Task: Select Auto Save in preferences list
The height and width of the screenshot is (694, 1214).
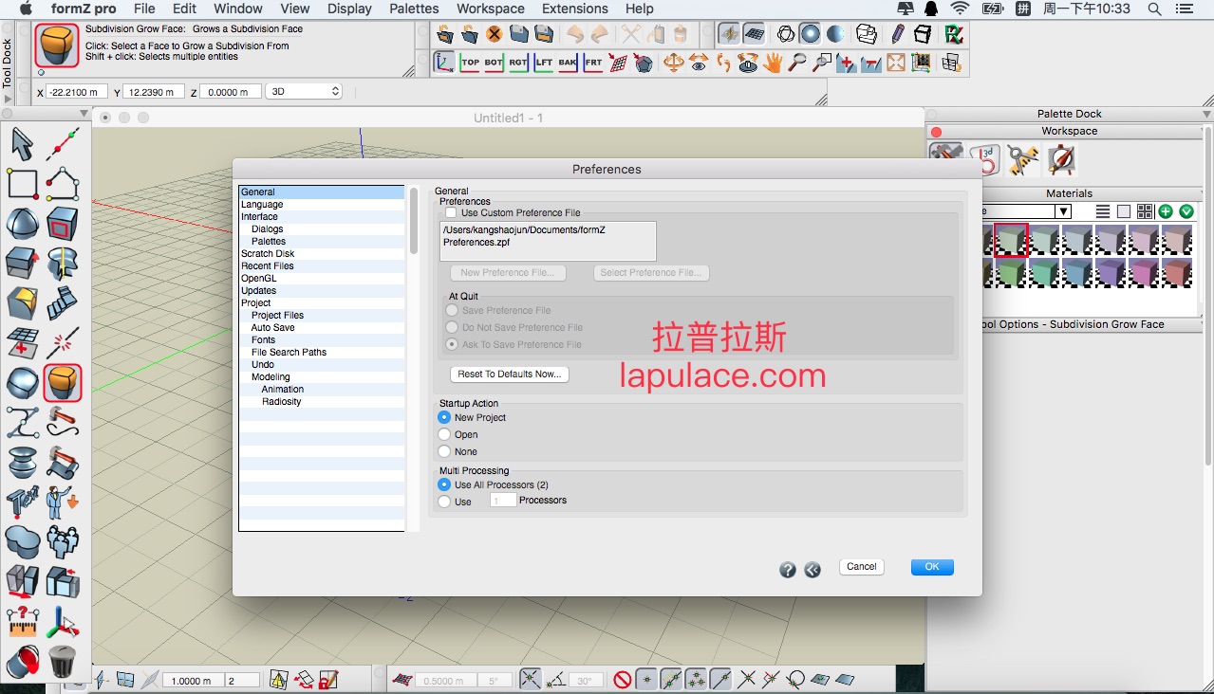Action: coord(272,327)
